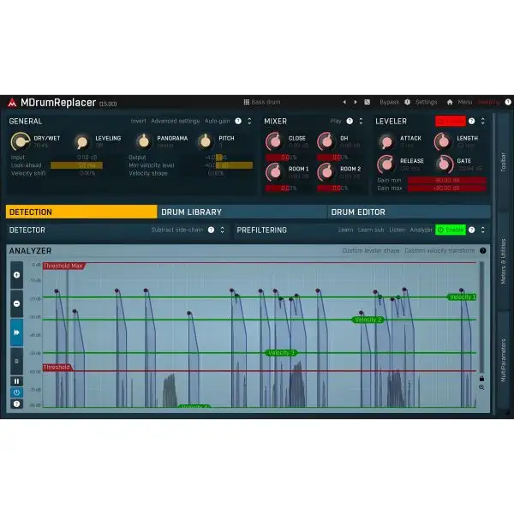Expand the Meters & Utilities side panel
The image size is (514, 514).
pos(504,261)
